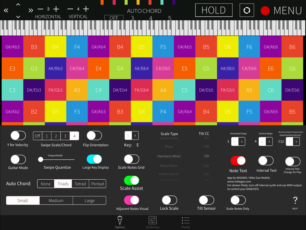
Task: Enable the Y for Velocity toggle
Action: click(x=18, y=136)
